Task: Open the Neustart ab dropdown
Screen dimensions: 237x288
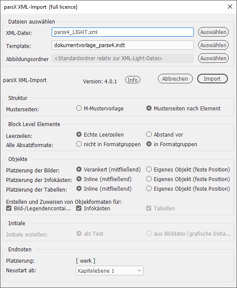Action: 109,271
